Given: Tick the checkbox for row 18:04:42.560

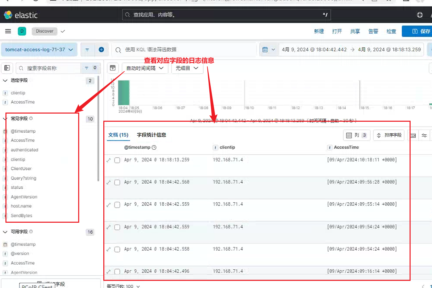Looking at the screenshot, I should [x=117, y=182].
